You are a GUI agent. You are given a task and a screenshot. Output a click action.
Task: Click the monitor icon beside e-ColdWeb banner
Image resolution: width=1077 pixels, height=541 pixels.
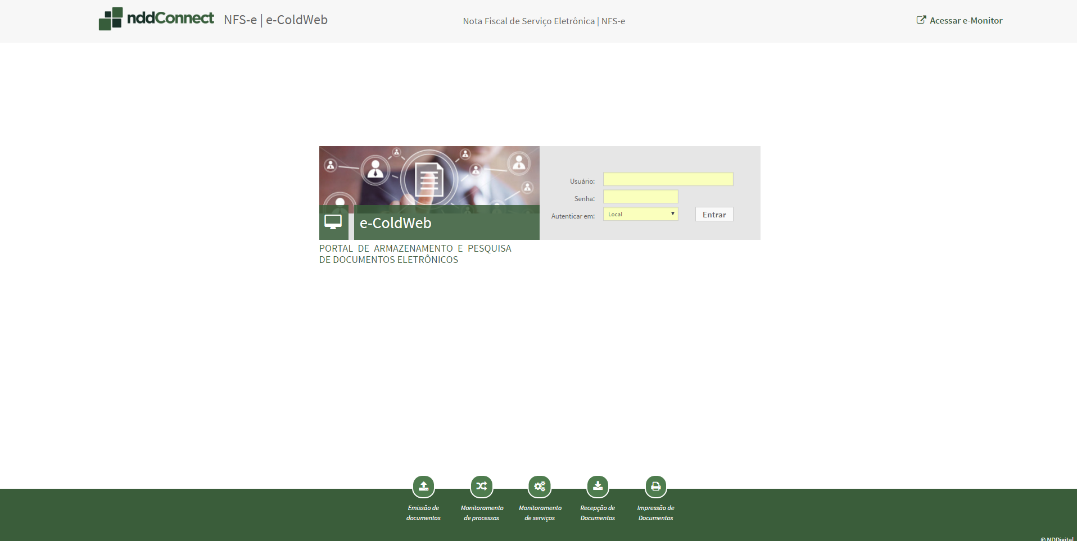coord(333,222)
